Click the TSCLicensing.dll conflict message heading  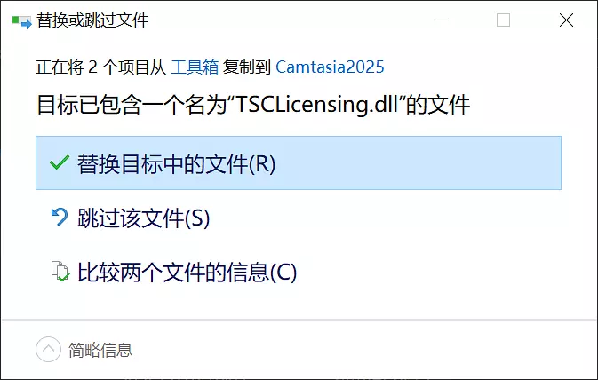pyautogui.click(x=253, y=105)
